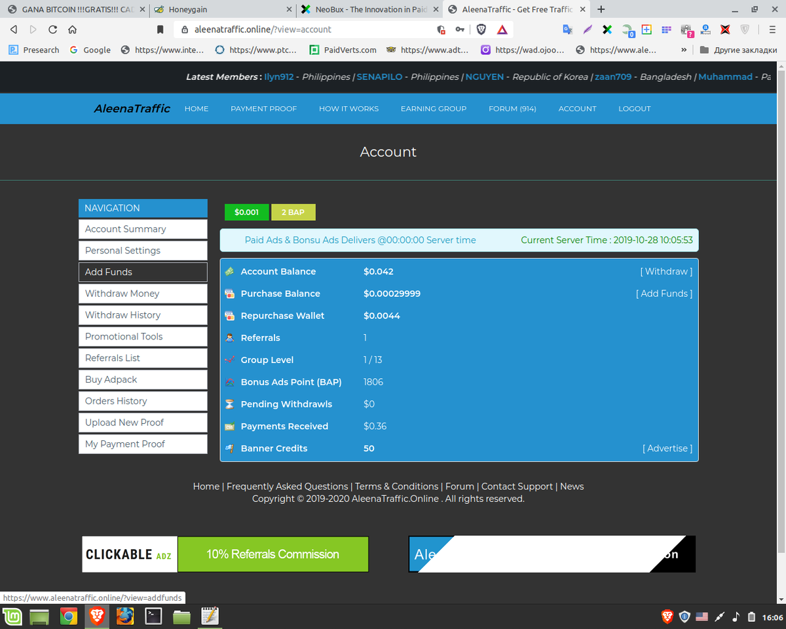Image resolution: width=786 pixels, height=629 pixels.
Task: Open the file manager folder in taskbar
Action: pos(181,617)
